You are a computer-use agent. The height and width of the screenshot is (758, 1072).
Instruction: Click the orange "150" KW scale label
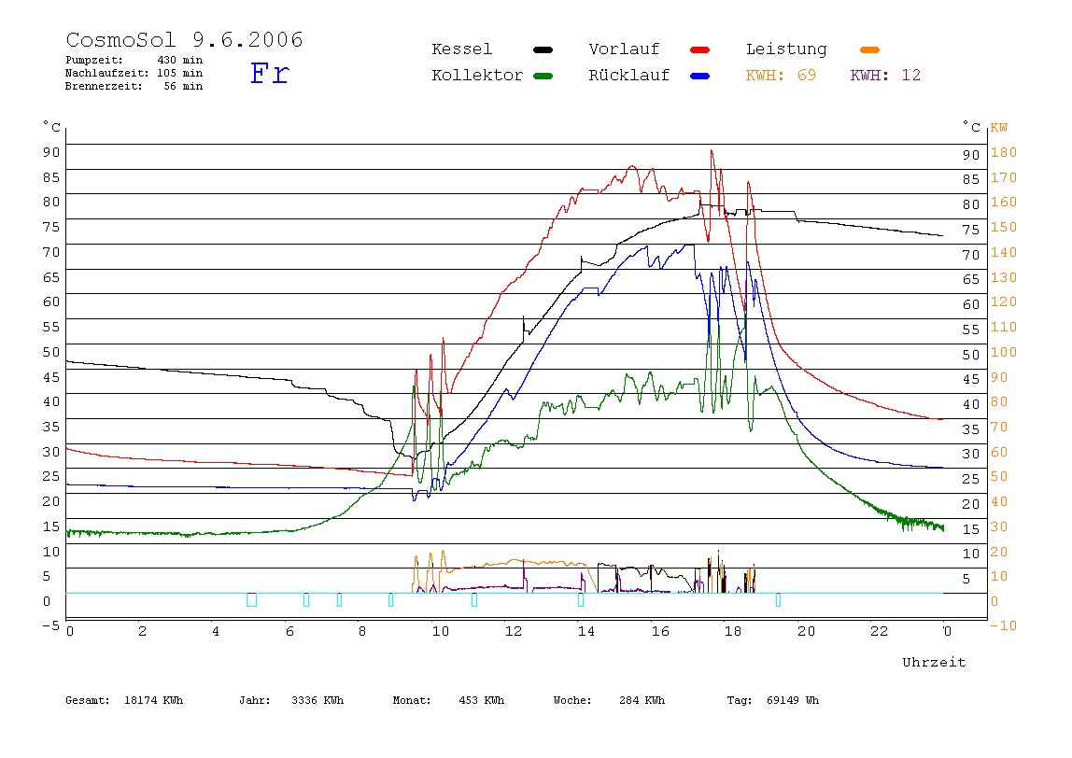[x=1004, y=227]
